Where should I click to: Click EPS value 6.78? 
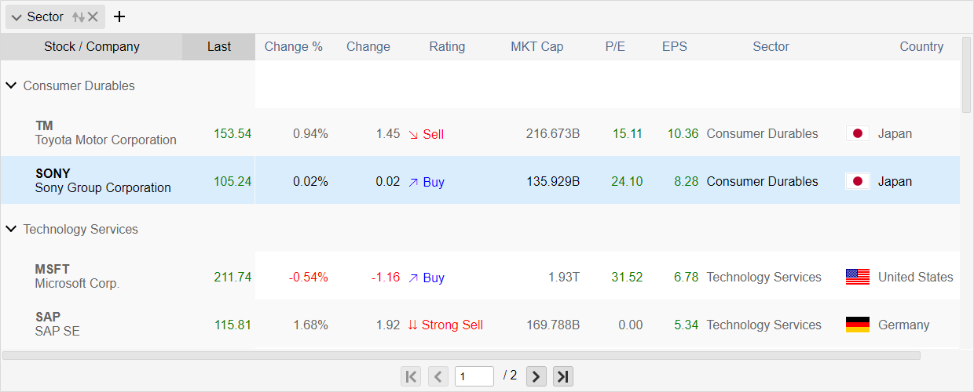[x=686, y=277]
